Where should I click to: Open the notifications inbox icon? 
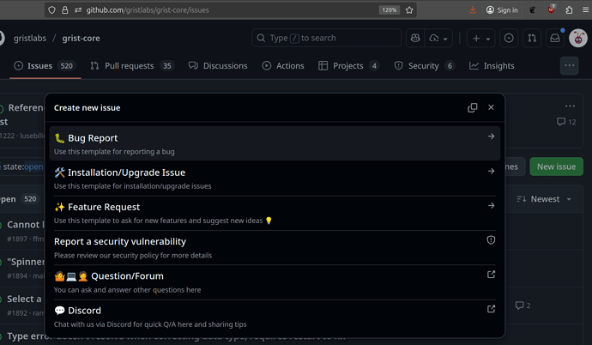click(x=556, y=38)
